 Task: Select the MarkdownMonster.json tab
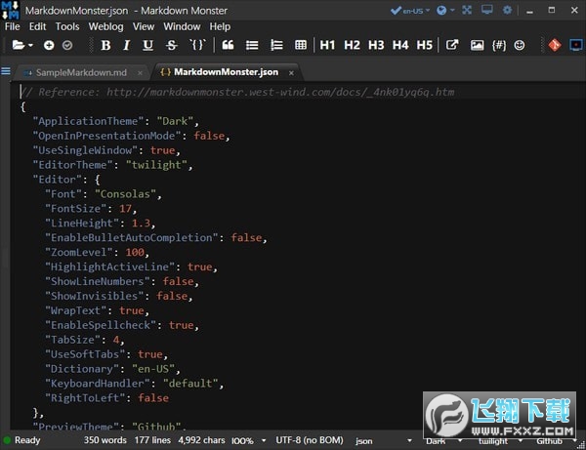tap(226, 71)
